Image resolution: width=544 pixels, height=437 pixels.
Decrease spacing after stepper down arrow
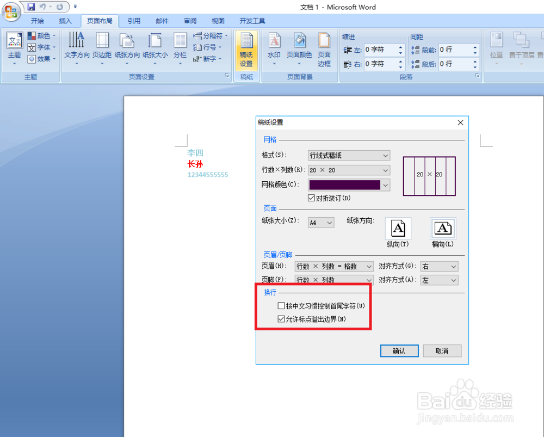(475, 67)
